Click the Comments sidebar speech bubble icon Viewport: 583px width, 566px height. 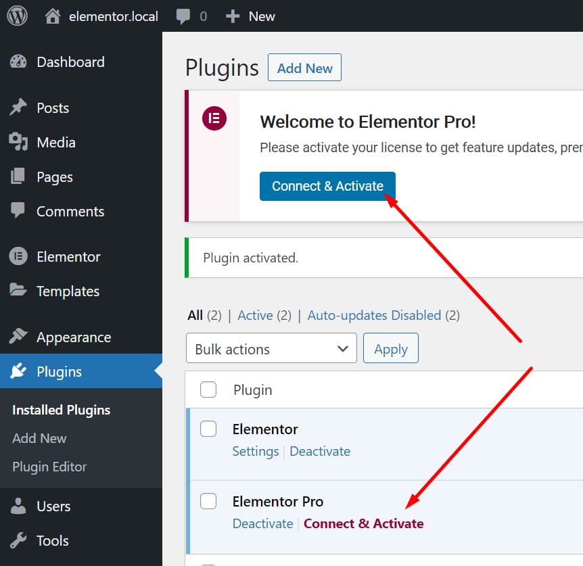click(18, 211)
